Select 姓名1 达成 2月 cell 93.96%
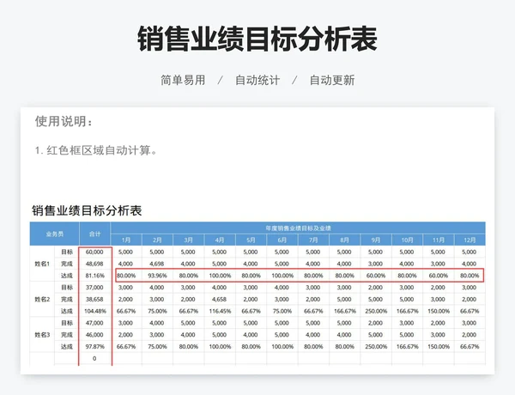This screenshot has width=515, height=395. (x=157, y=276)
